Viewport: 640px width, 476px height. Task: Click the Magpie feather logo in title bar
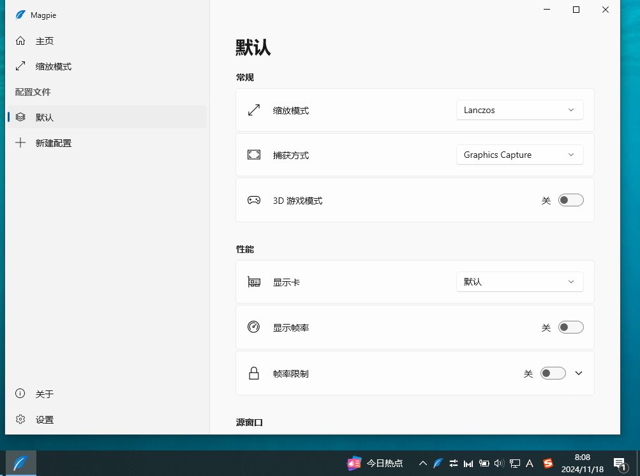pyautogui.click(x=20, y=15)
